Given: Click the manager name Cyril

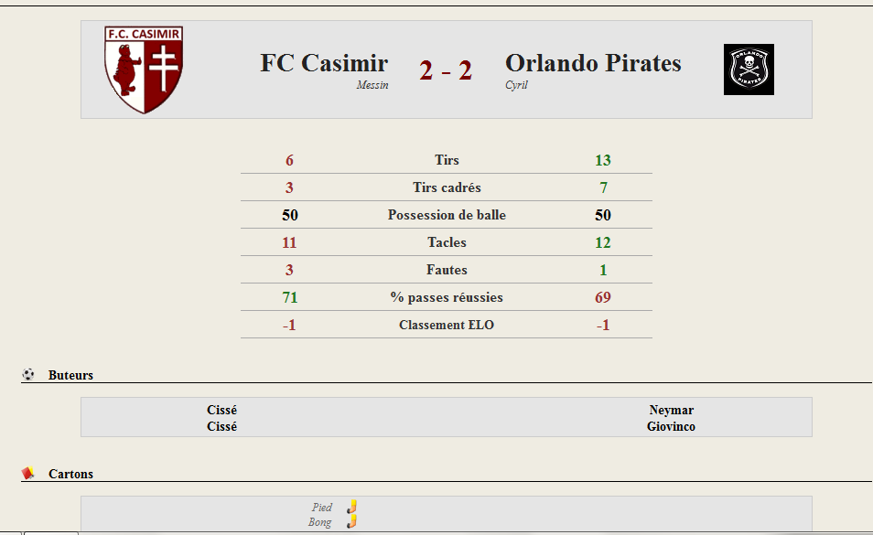Looking at the screenshot, I should coord(516,85).
